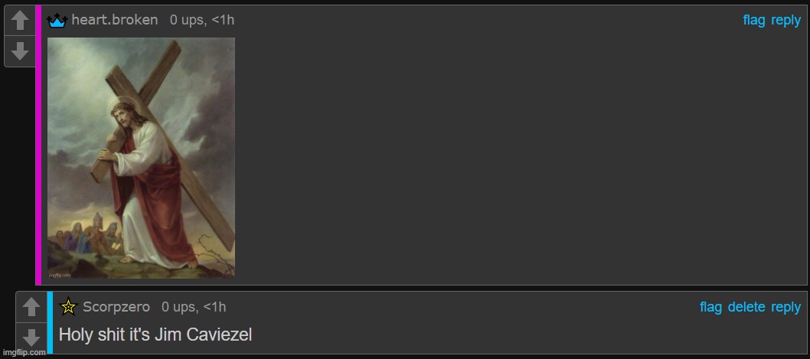
Task: Click '0 ups, <1h' next to Scorpzero
Action: click(194, 307)
